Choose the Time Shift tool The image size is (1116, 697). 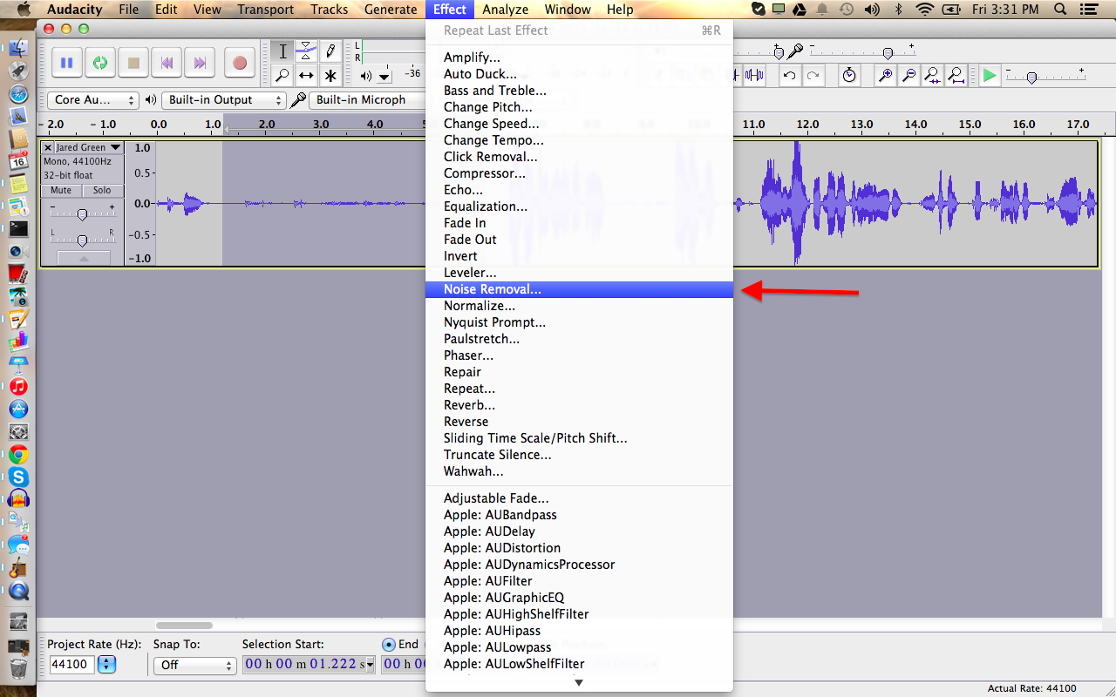click(x=306, y=76)
